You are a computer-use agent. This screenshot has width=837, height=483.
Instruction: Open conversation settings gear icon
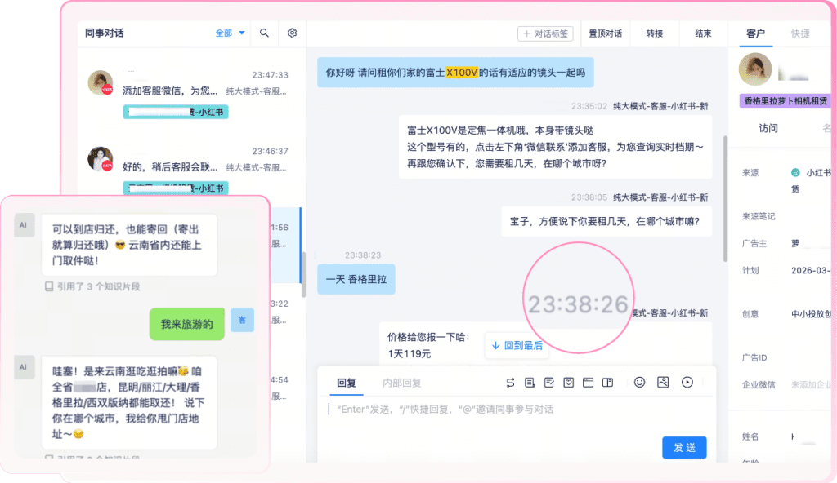(292, 33)
